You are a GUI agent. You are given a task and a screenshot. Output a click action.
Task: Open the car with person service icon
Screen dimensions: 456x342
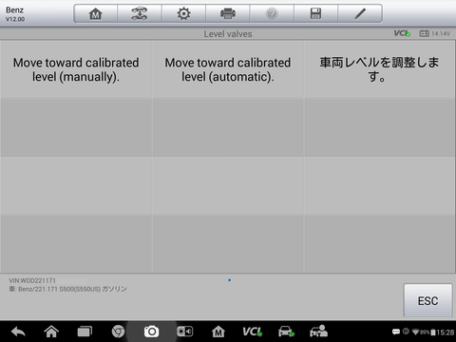click(318, 332)
